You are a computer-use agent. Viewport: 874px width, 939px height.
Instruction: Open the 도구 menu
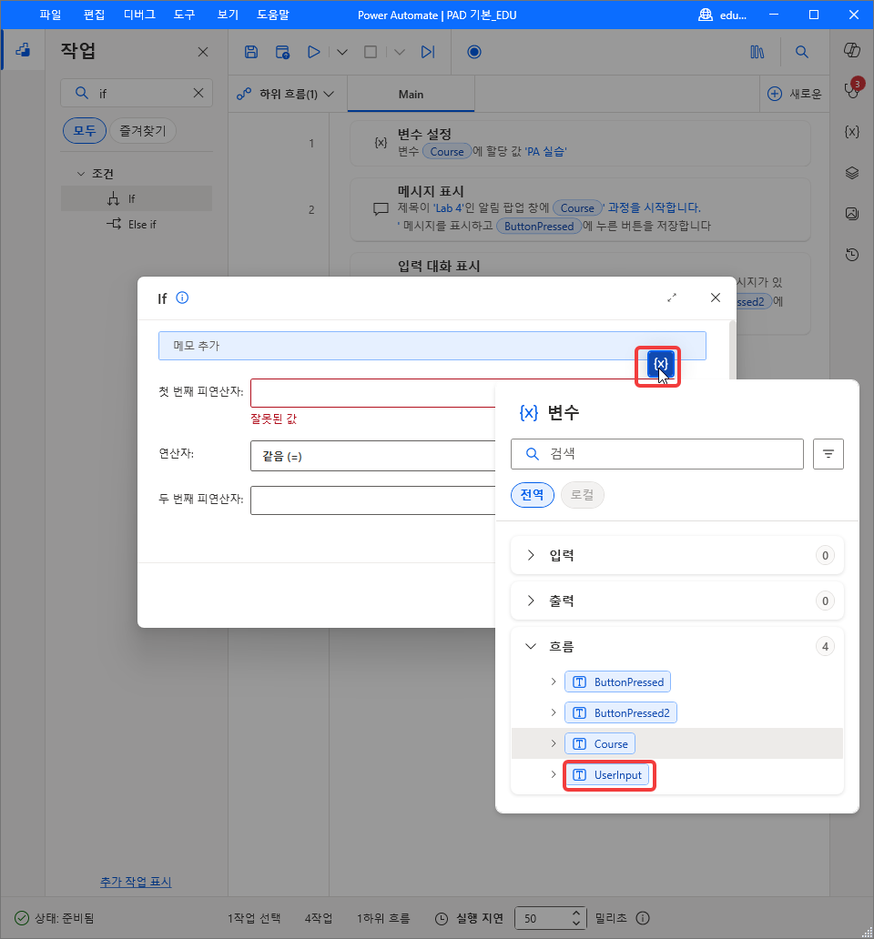pos(185,15)
